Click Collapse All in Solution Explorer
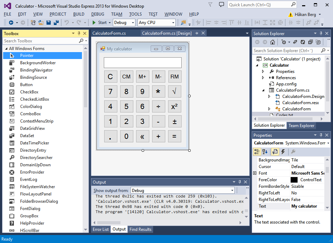Image resolution: width=333 pixels, height=243 pixels. coord(310,42)
